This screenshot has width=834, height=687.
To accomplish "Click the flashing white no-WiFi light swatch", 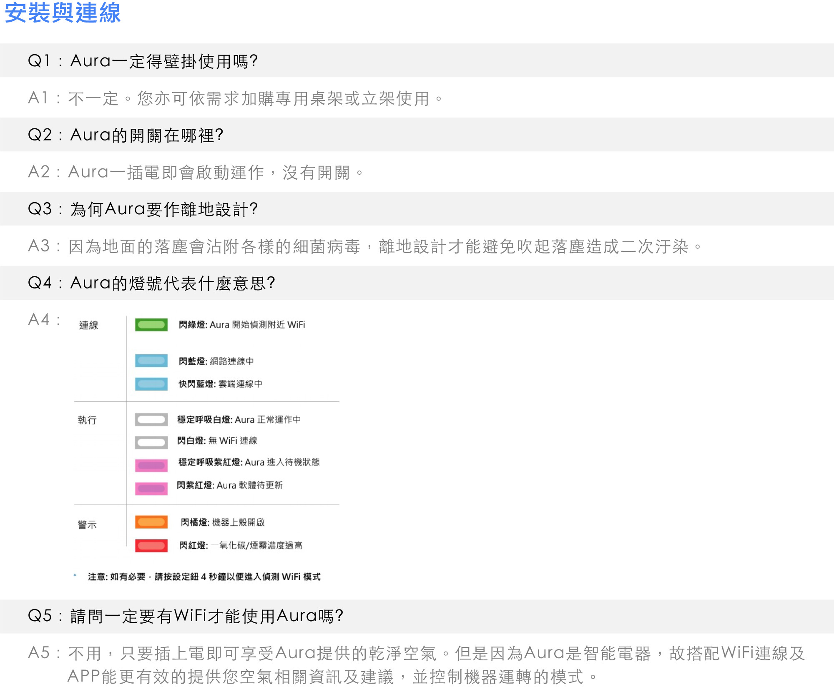I will (151, 442).
